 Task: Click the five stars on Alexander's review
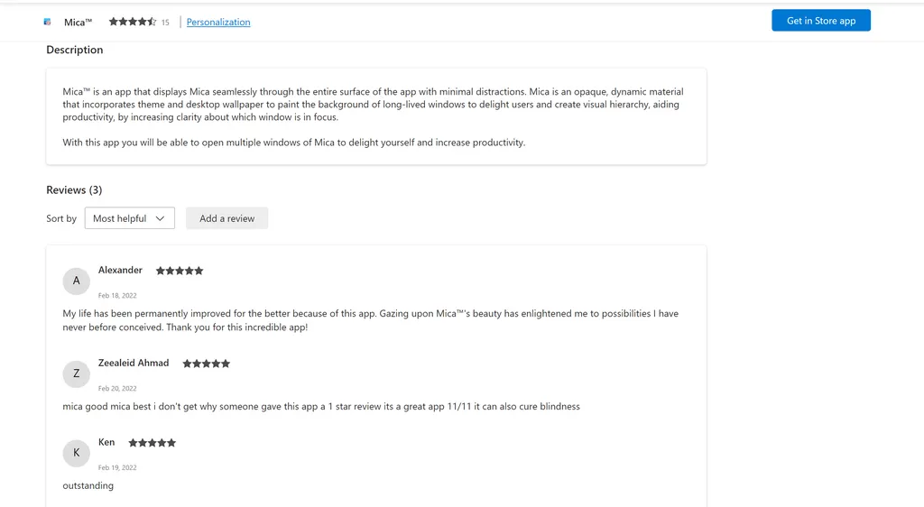click(180, 271)
